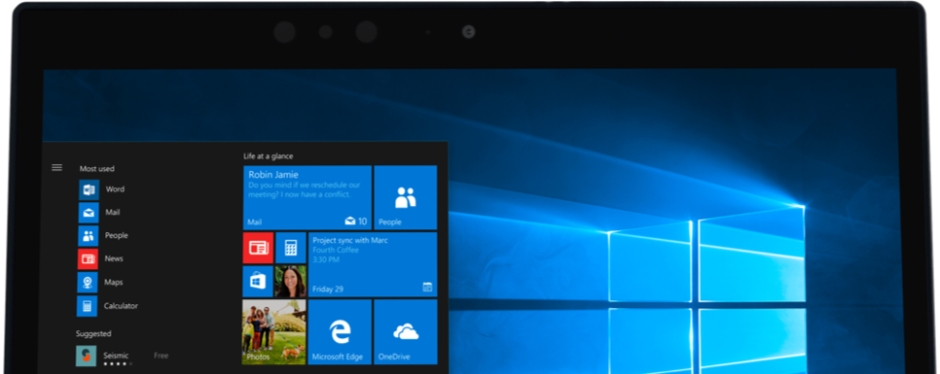Image resolution: width=940 pixels, height=374 pixels.
Task: Open the Mail live tile from Robin Jamie
Action: click(307, 197)
